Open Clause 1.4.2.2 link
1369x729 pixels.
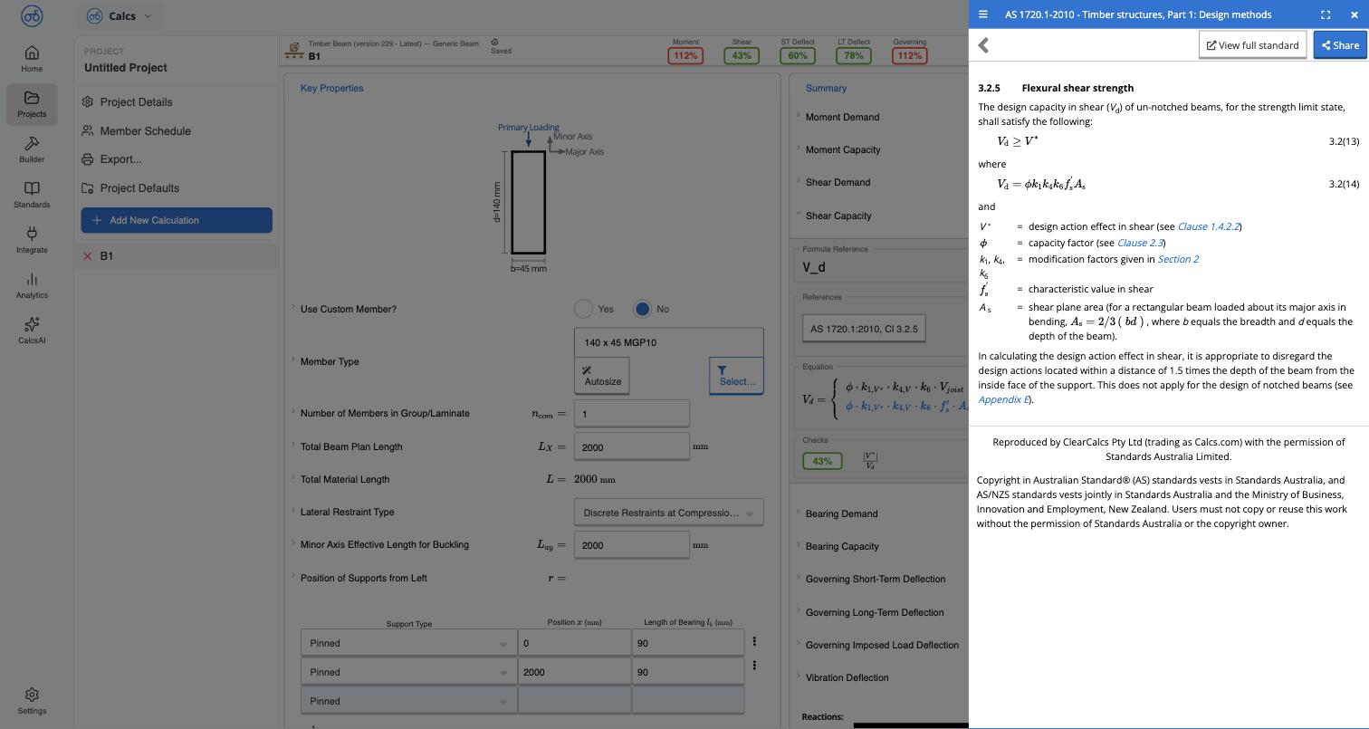tap(1208, 226)
